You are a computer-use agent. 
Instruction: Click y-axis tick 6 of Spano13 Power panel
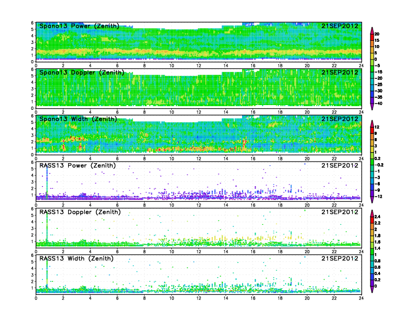[x=32, y=23]
